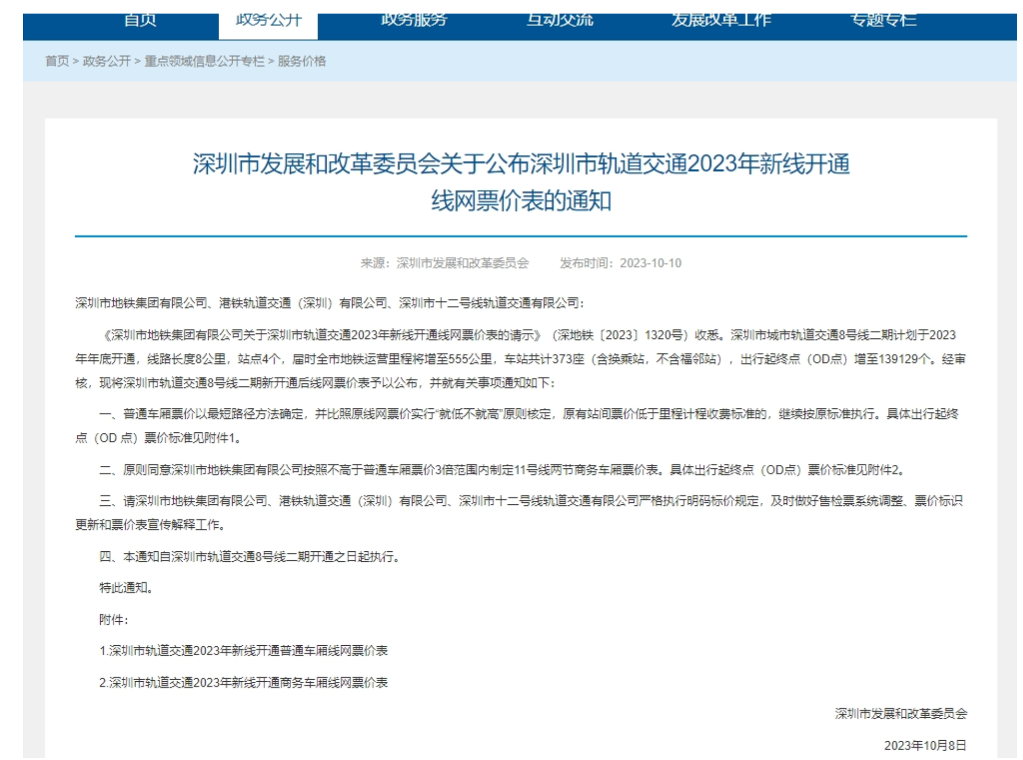Switch to the 专题专栏 navigation tab
Screen dimensions: 1023x760
[883, 21]
